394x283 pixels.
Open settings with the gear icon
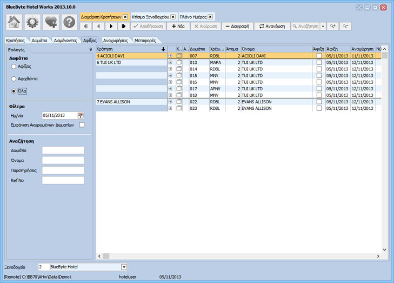(x=32, y=22)
